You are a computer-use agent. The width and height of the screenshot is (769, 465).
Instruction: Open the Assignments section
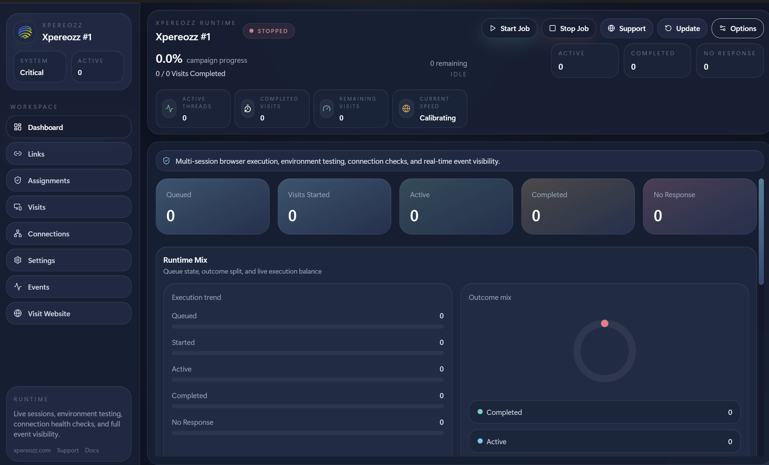point(69,180)
